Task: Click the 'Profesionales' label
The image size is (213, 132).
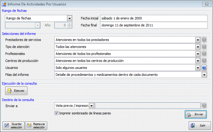Action: 15,54
